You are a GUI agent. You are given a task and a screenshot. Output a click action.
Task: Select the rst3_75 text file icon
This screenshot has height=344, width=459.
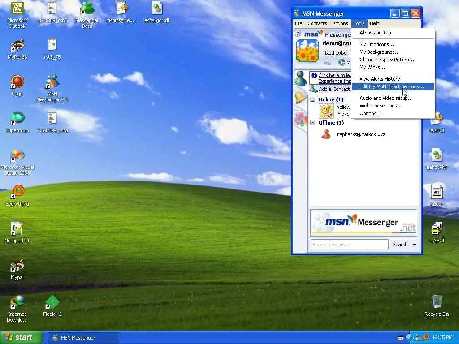(x=52, y=49)
